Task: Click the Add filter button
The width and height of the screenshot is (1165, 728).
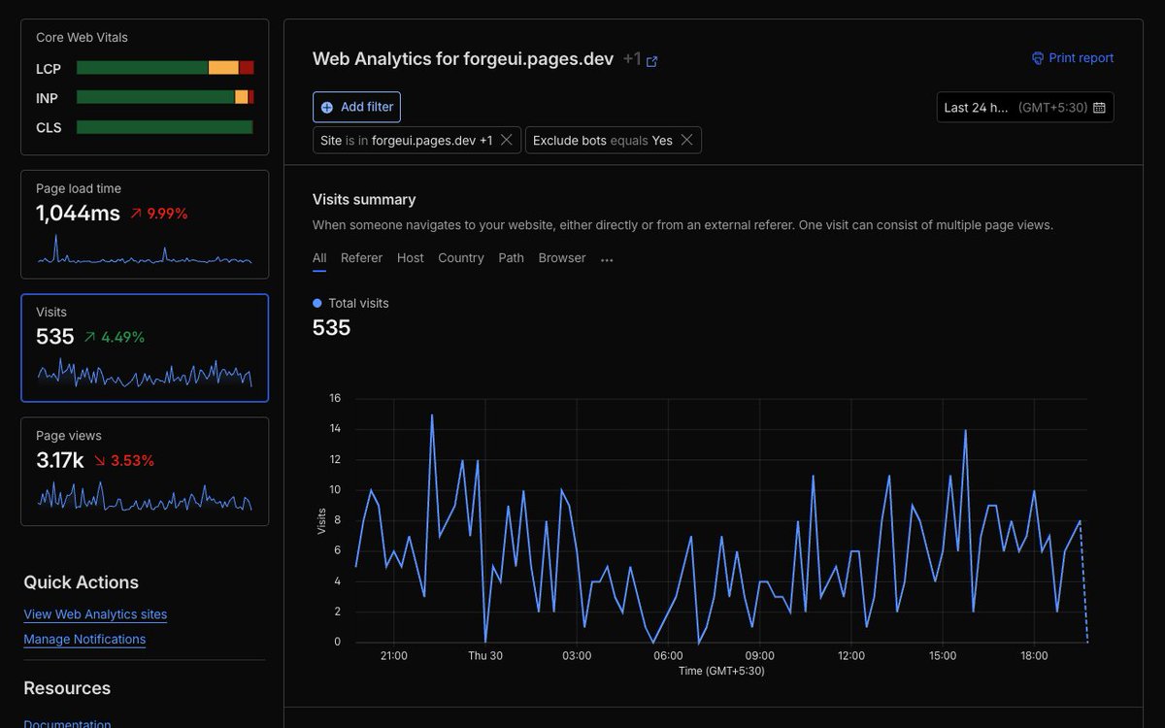Action: pos(356,107)
